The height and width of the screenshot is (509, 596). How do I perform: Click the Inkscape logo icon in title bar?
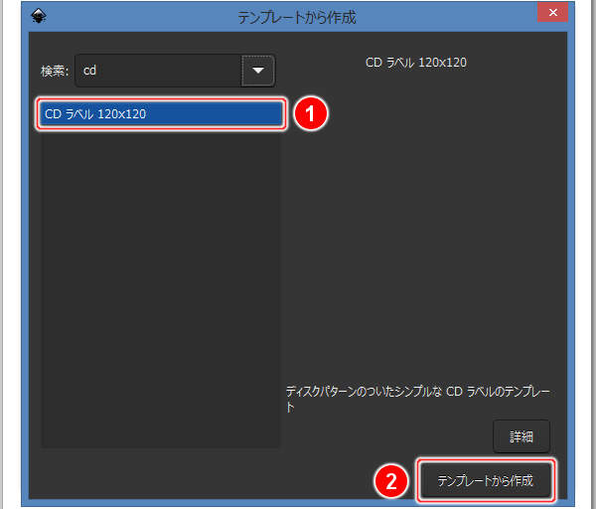(x=39, y=16)
